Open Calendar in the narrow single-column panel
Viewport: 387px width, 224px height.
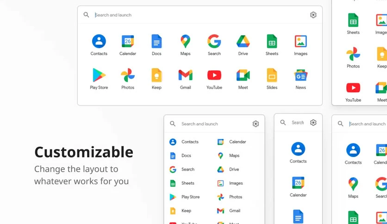pos(298,187)
